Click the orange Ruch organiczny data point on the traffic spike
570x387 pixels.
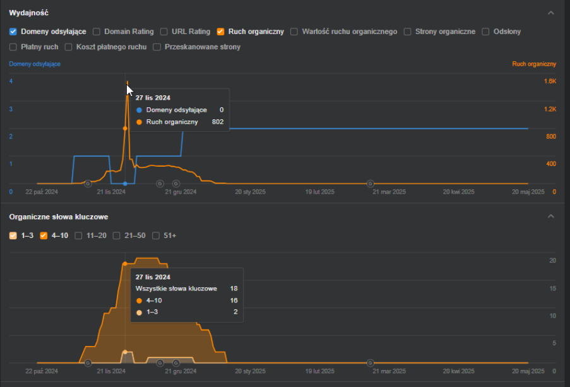click(125, 128)
